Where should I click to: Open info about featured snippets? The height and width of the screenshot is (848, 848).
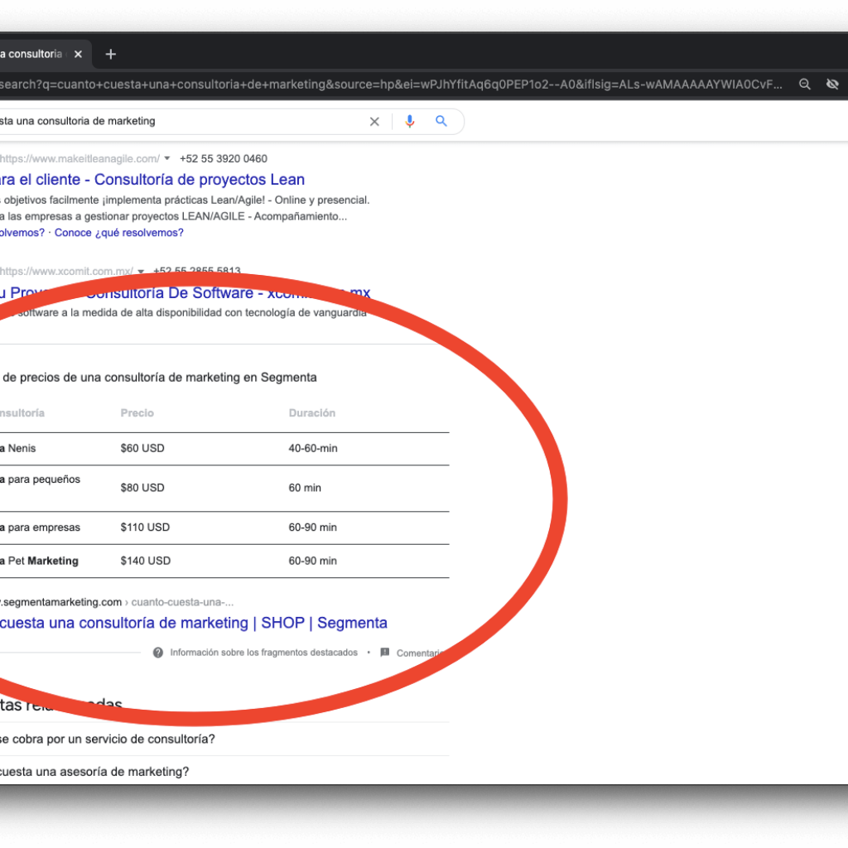pyautogui.click(x=157, y=652)
